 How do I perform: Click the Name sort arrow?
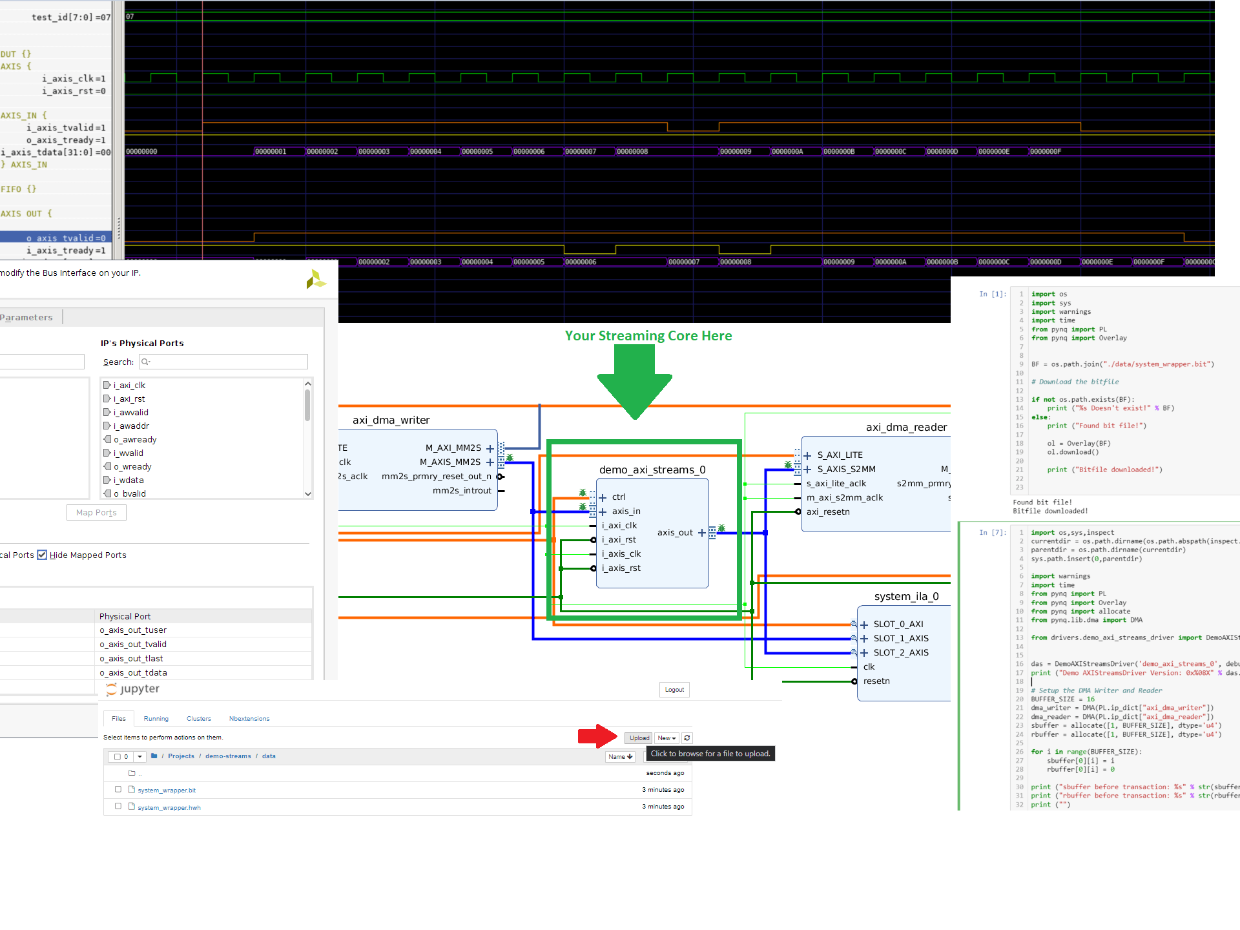click(628, 756)
